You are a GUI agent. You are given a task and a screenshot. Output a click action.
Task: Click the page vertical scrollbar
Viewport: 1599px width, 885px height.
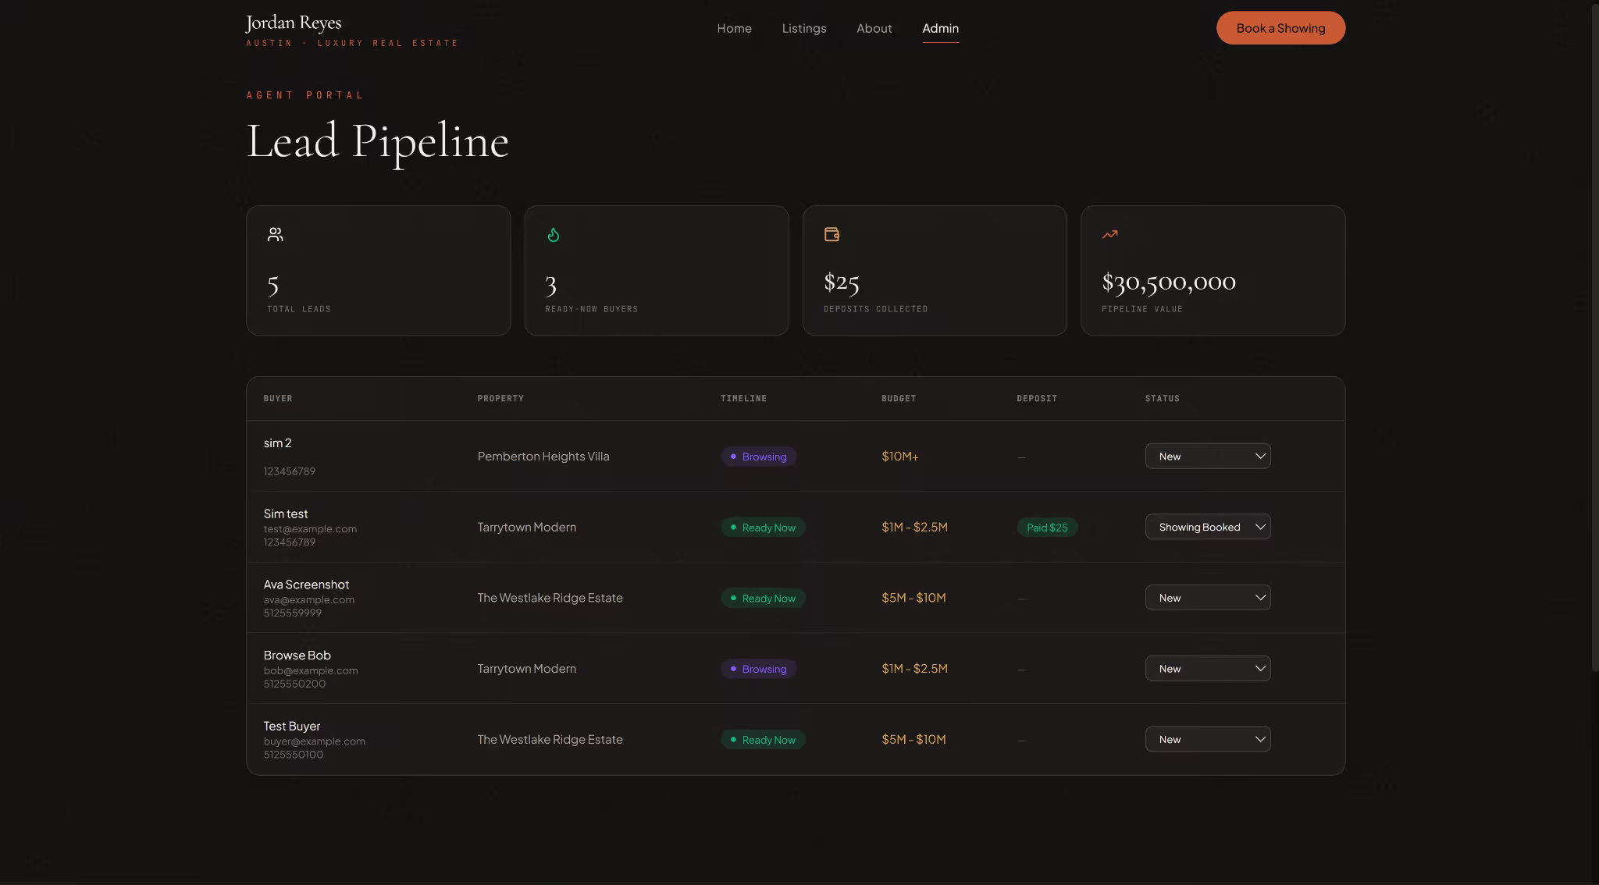1595,337
